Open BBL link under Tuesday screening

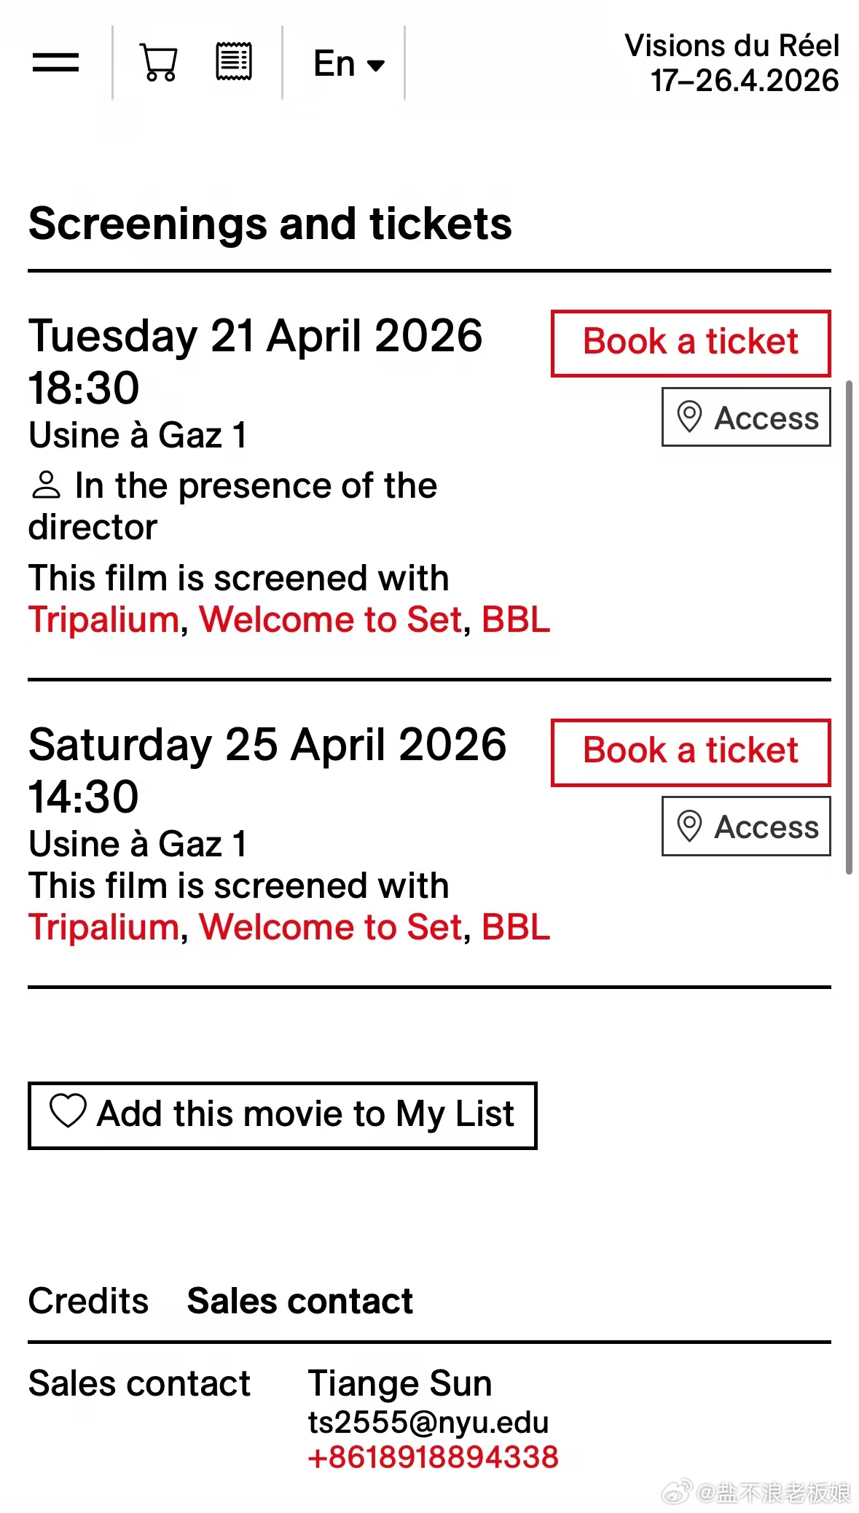(516, 620)
